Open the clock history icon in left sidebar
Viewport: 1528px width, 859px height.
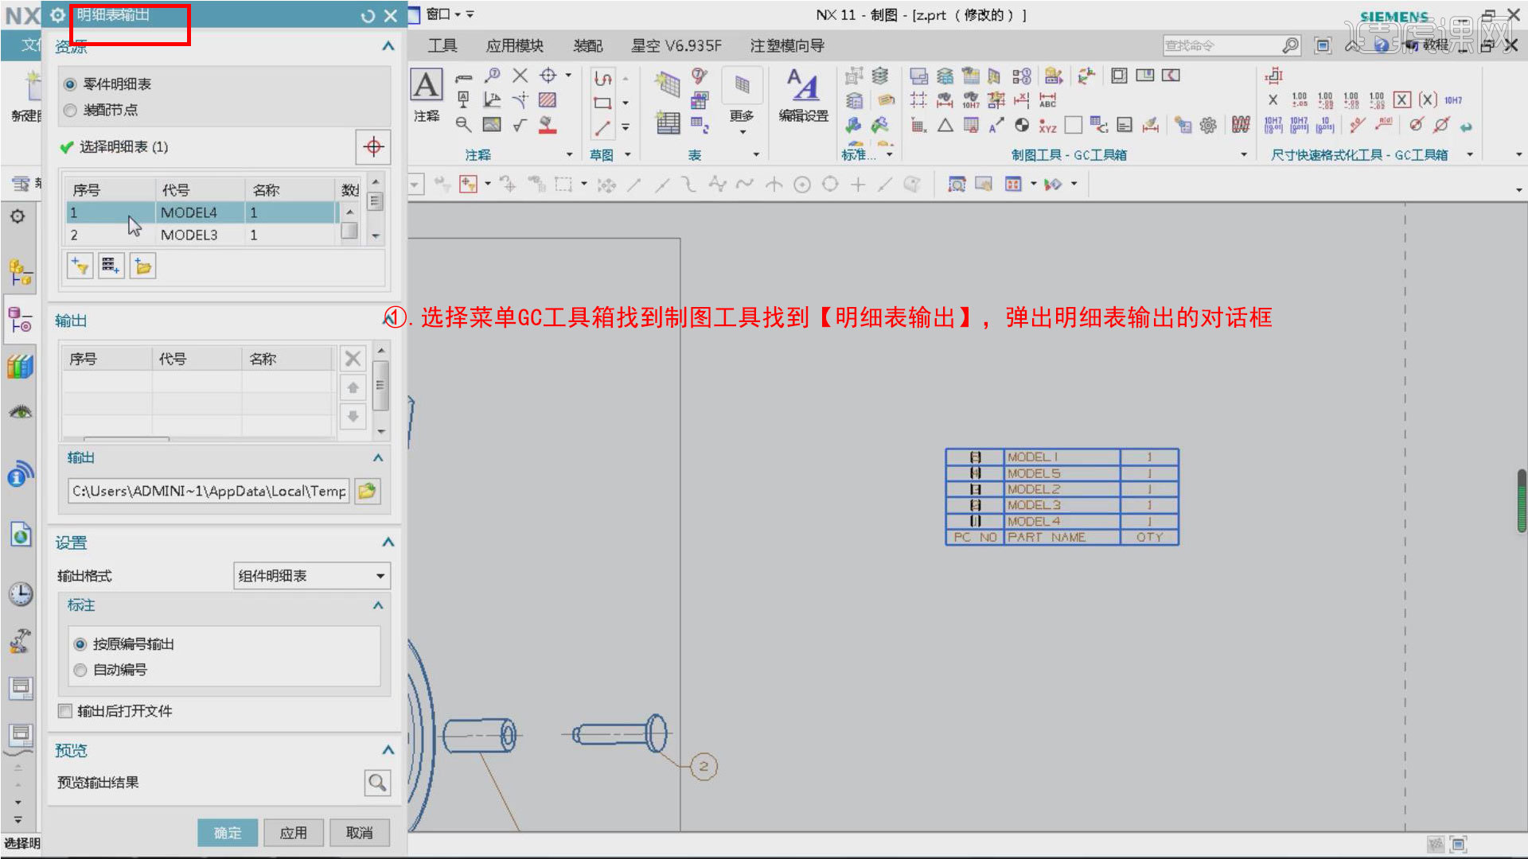[21, 594]
